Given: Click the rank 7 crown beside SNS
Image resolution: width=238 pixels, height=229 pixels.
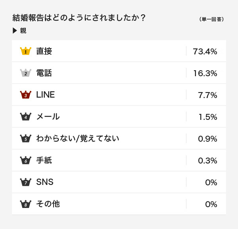Looking at the screenshot, I should tap(26, 182).
